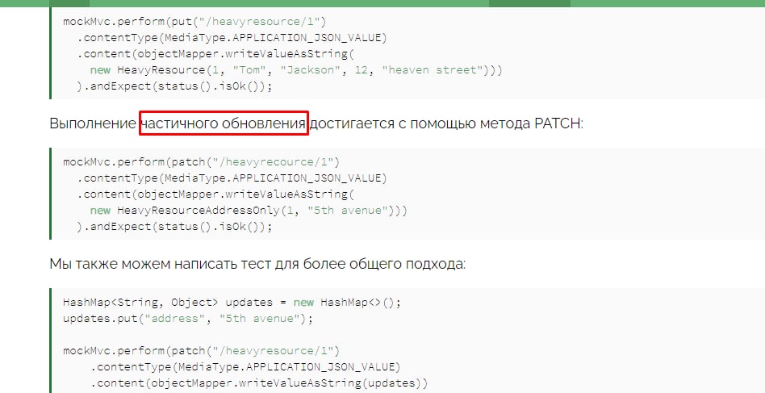Click the words "более общего подхода"
Screen dimensions: 765x393
pyautogui.click(x=384, y=264)
